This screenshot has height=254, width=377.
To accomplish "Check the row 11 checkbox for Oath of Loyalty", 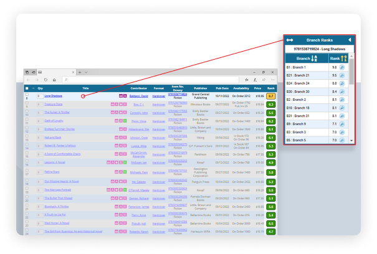I will click(x=27, y=120).
